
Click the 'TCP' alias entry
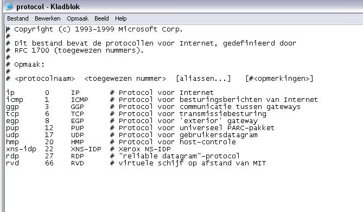(x=78, y=114)
